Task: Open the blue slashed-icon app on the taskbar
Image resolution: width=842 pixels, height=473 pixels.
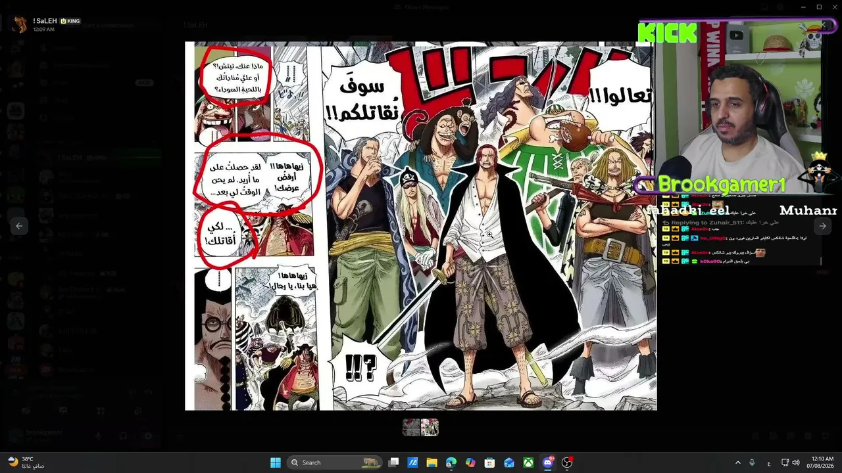Action: 412,462
